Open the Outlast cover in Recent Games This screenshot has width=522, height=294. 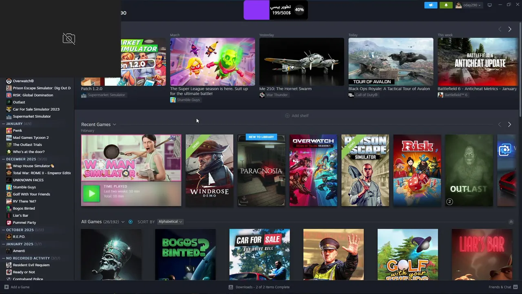click(469, 170)
